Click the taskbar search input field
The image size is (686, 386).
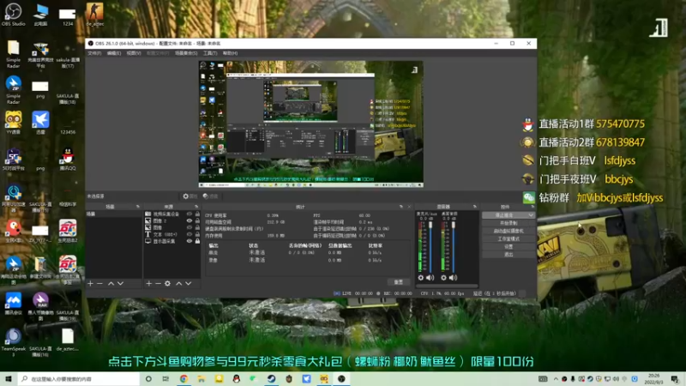pyautogui.click(x=79, y=378)
